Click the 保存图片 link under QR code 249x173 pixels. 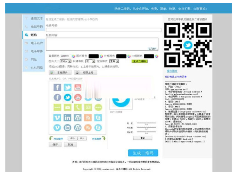pyautogui.click(x=172, y=71)
